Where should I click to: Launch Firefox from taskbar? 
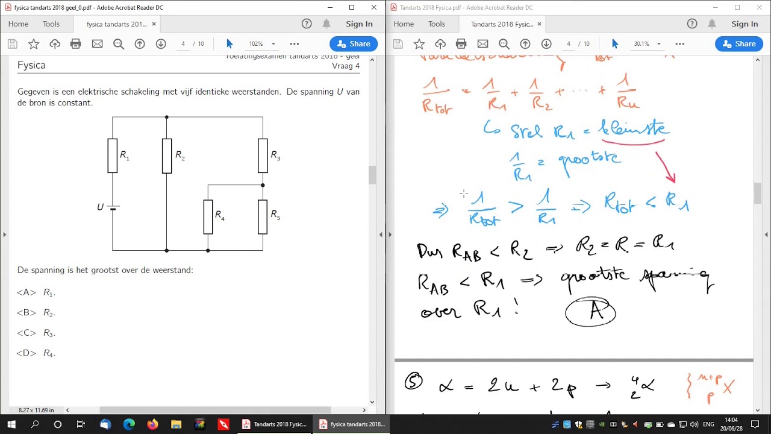coord(152,424)
